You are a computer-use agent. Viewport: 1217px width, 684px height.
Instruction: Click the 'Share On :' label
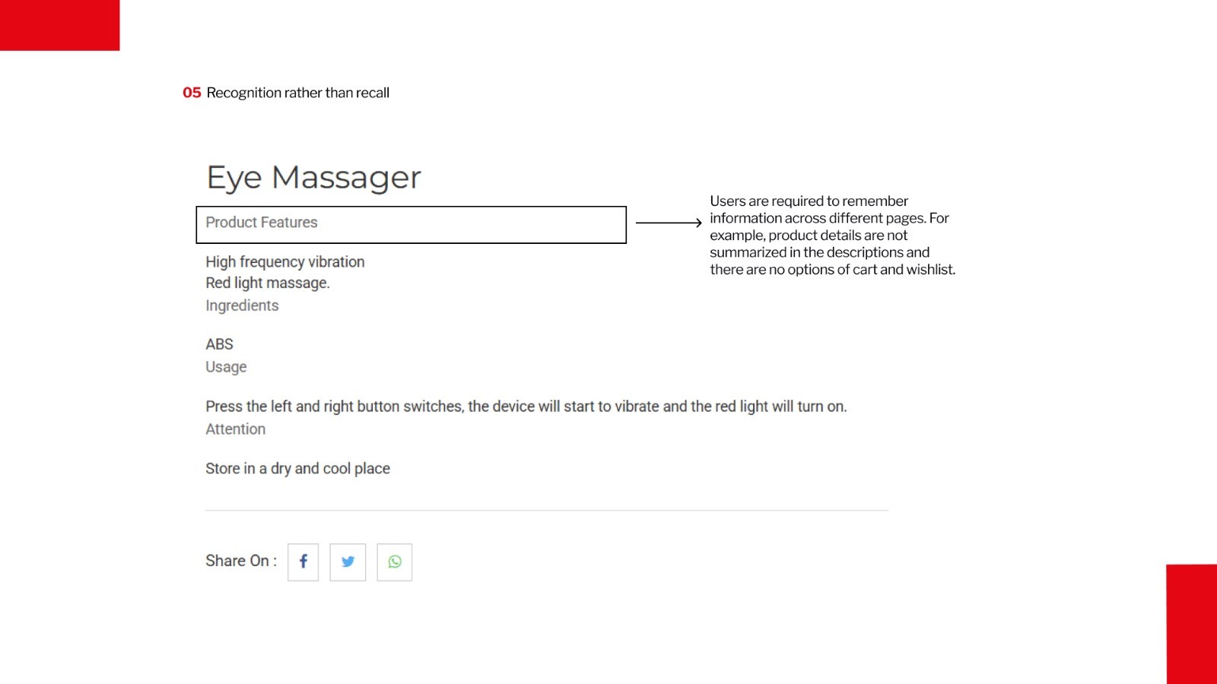pos(241,561)
